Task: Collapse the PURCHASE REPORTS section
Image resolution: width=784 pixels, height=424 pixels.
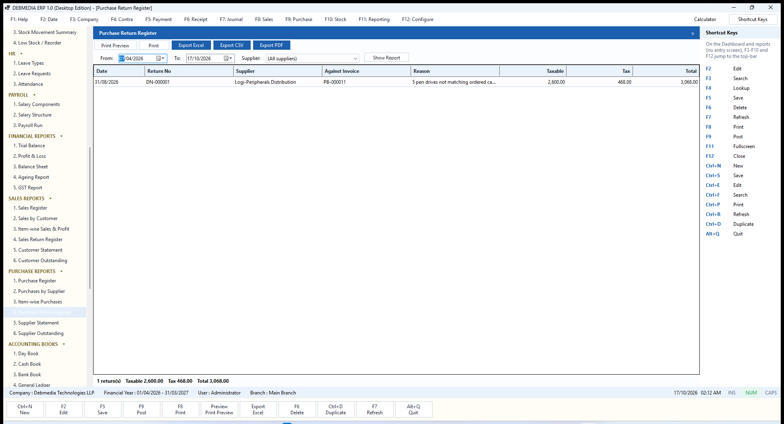Action: [x=62, y=271]
